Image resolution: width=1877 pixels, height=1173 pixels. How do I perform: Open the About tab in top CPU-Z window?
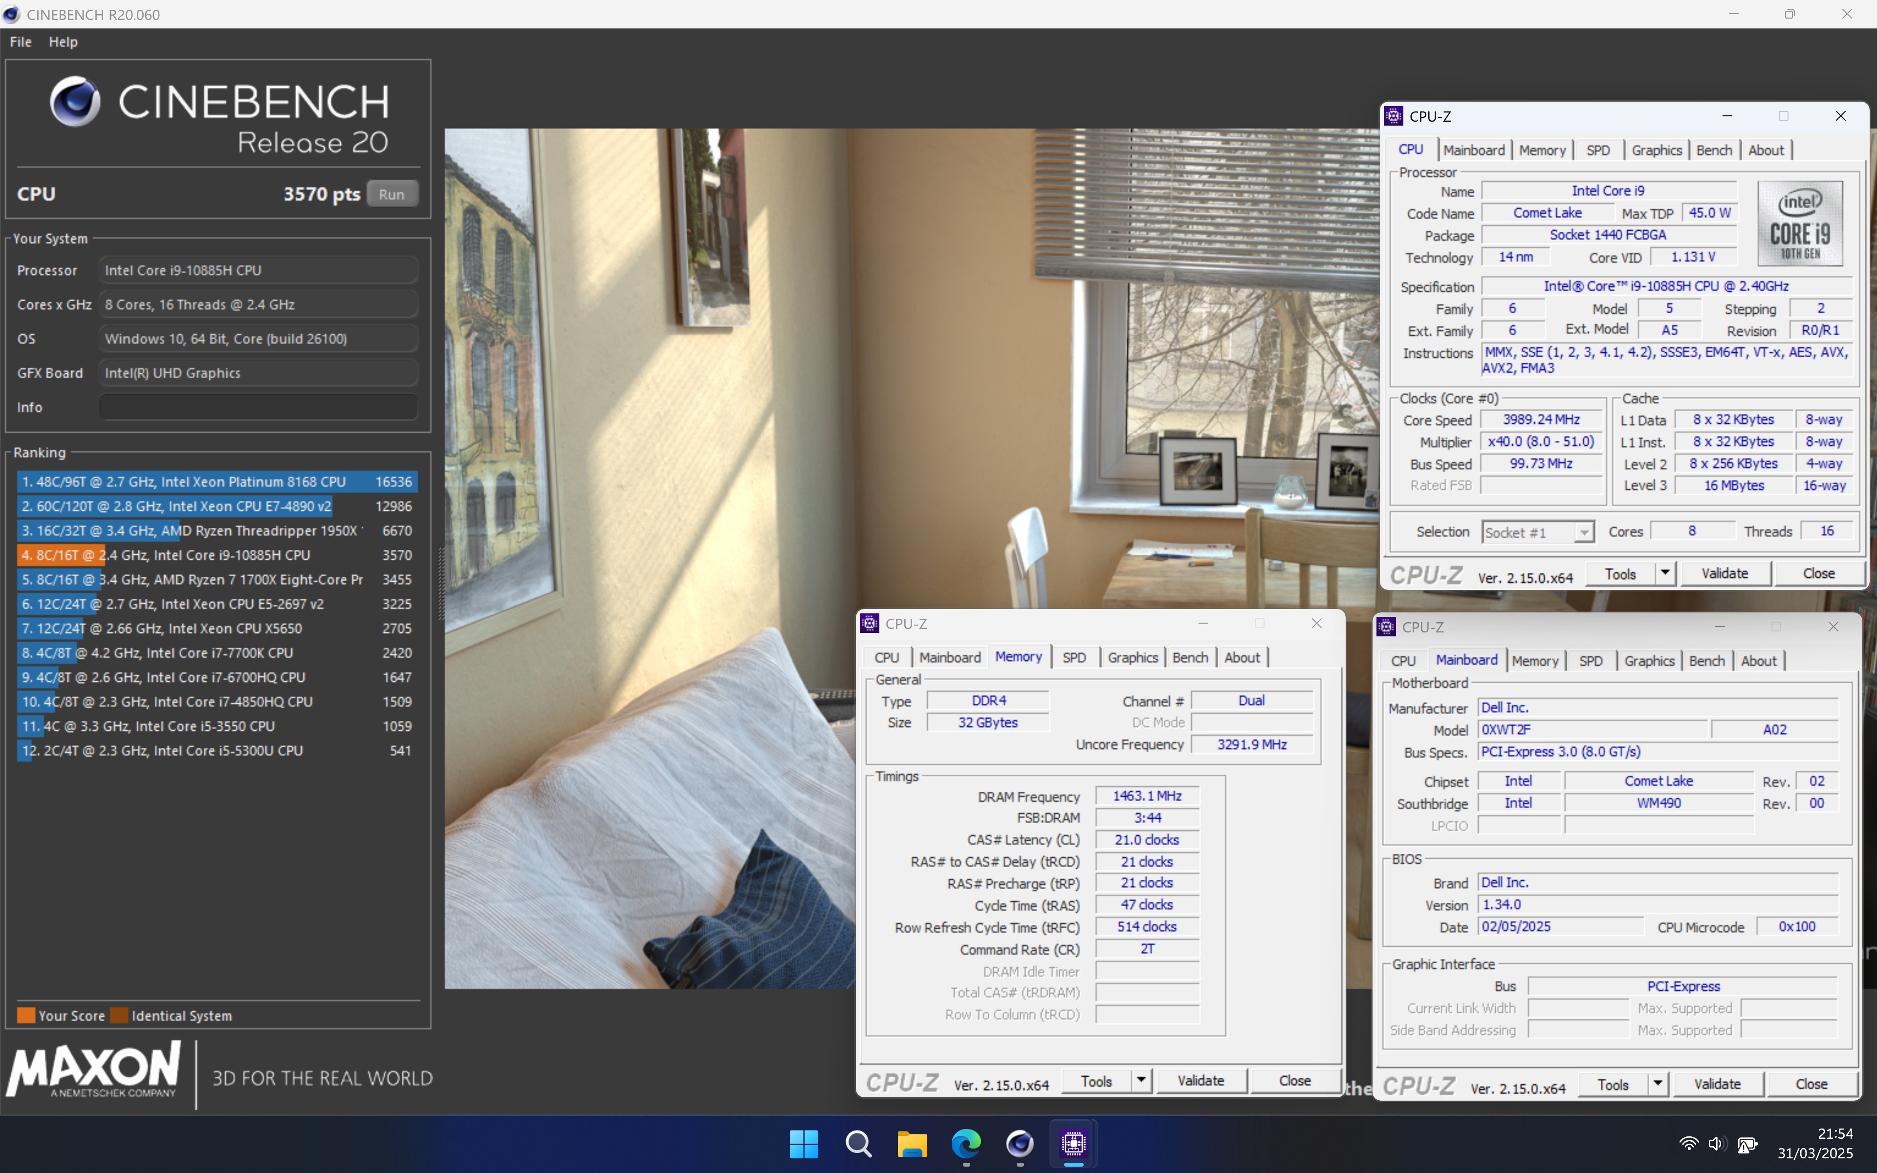[x=1766, y=151]
